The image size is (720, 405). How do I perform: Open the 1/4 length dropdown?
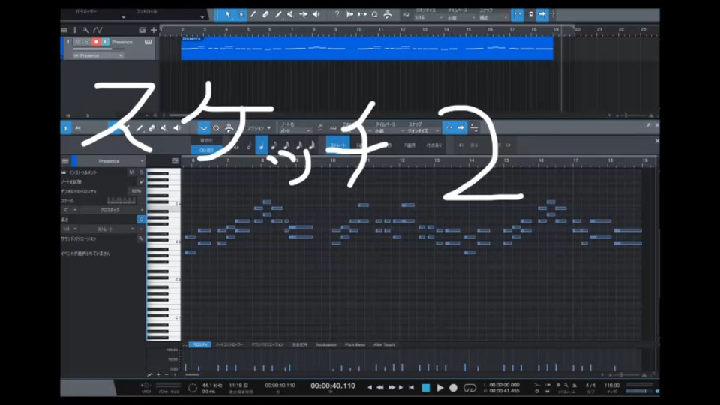coord(70,229)
